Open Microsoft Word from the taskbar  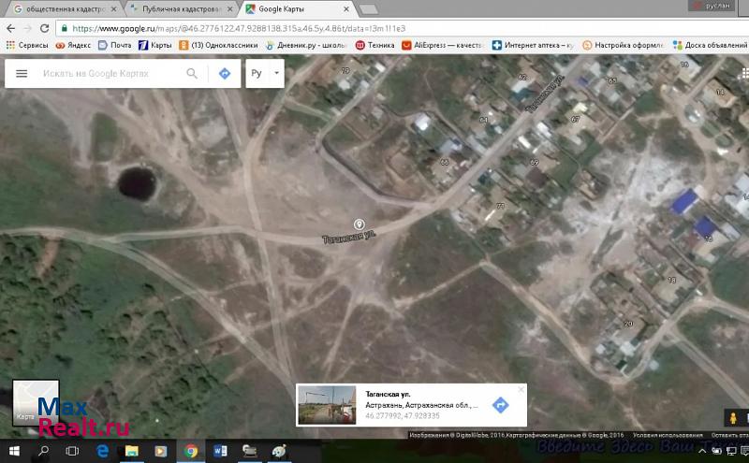pyautogui.click(x=220, y=451)
